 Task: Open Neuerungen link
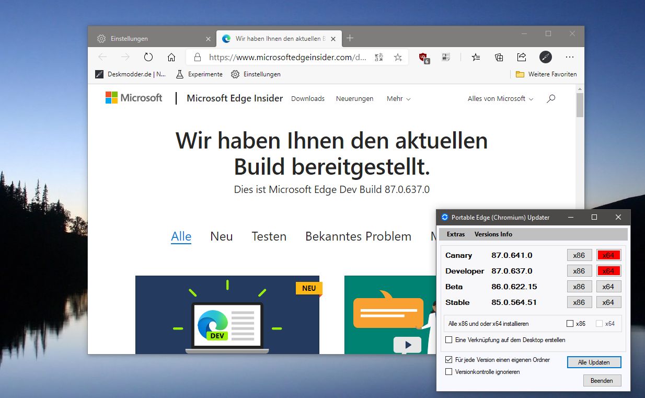[354, 98]
